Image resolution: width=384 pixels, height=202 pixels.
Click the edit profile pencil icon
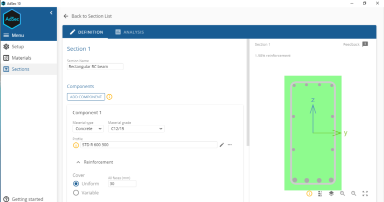coord(221,145)
